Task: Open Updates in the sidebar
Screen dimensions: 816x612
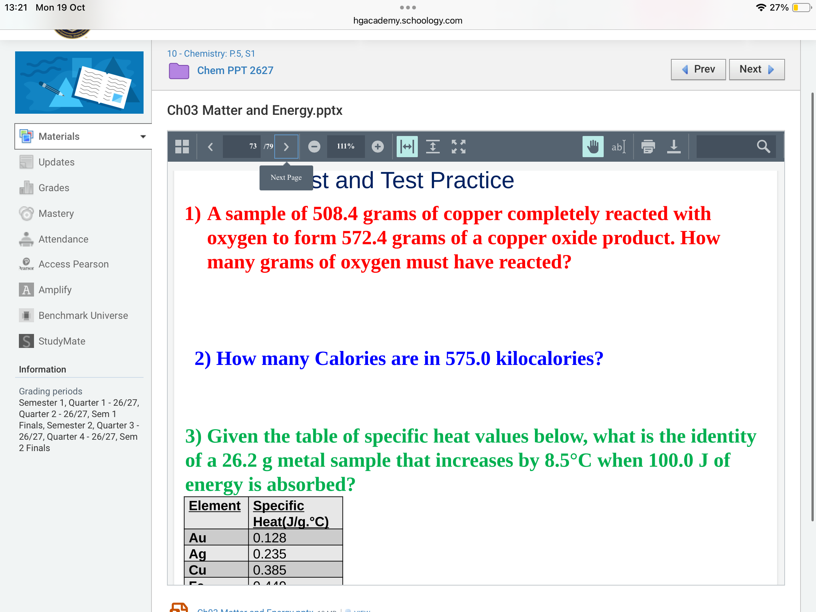Action: [56, 162]
